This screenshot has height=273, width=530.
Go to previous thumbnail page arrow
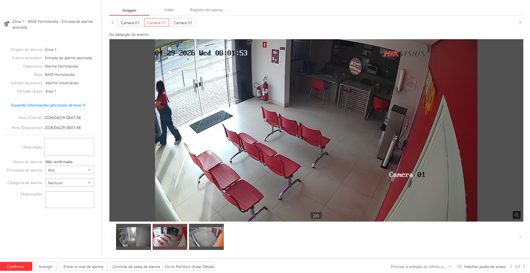click(x=113, y=237)
